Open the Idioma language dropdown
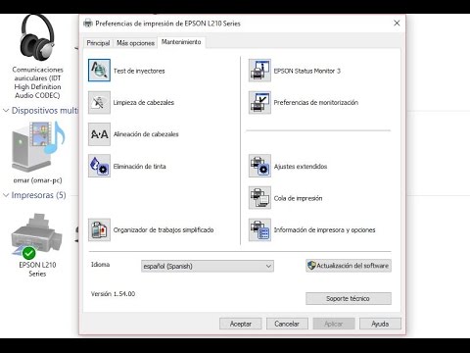Screen dimensions: 470x353 [x=208, y=266]
